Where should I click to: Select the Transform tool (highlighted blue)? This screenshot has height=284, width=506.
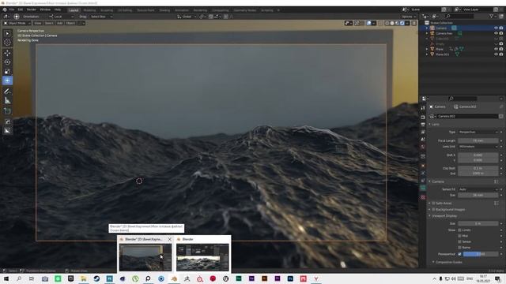pos(7,80)
